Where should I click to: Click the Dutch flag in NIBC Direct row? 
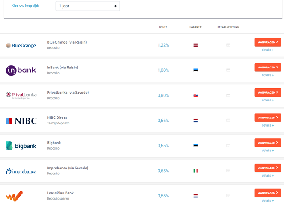[x=196, y=121]
